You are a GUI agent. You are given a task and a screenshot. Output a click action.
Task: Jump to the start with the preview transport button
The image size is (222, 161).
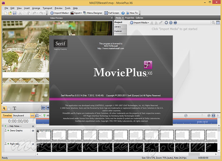pyautogui.click(x=43, y=108)
